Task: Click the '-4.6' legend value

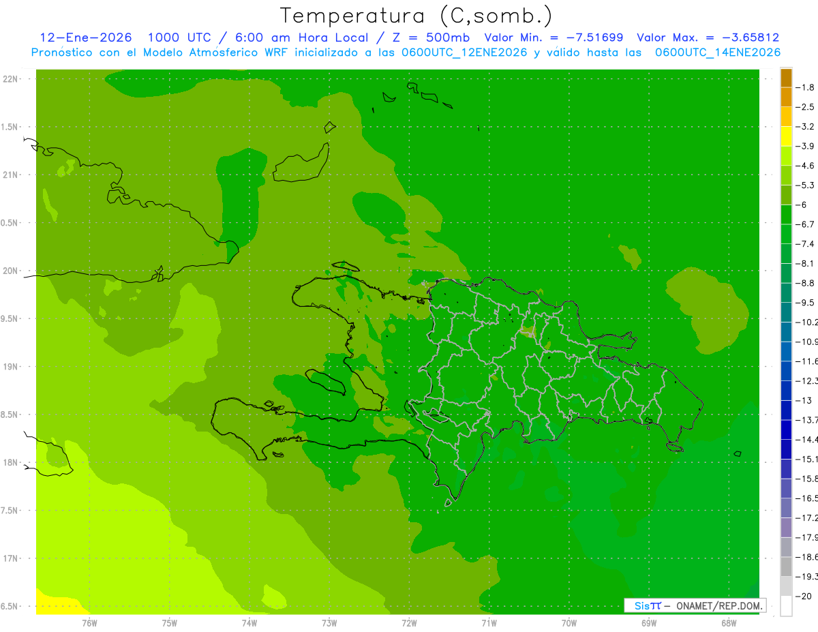Action: point(806,166)
